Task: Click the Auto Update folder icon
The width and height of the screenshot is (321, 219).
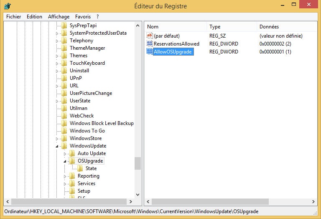Action: pos(72,153)
